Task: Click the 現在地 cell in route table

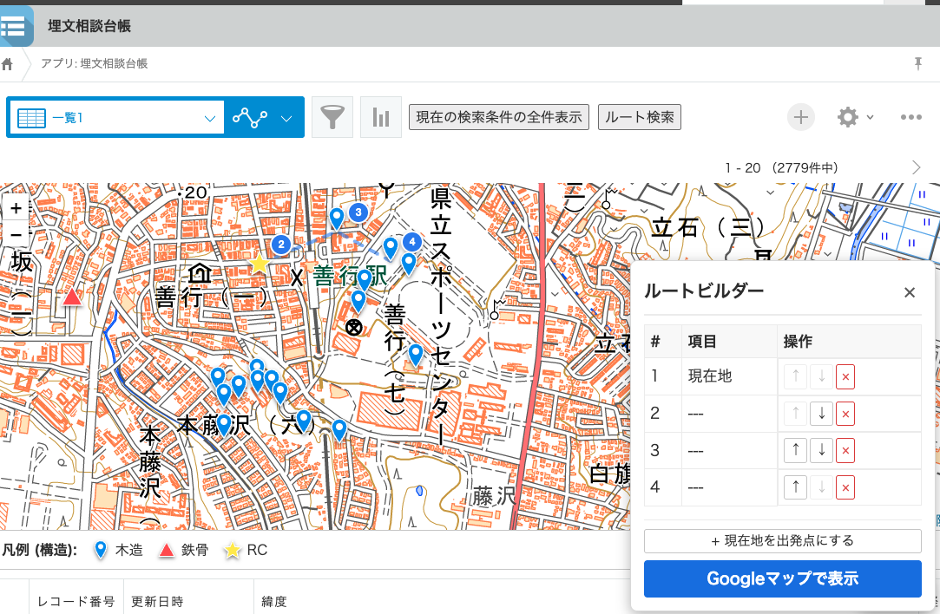Action: point(729,376)
